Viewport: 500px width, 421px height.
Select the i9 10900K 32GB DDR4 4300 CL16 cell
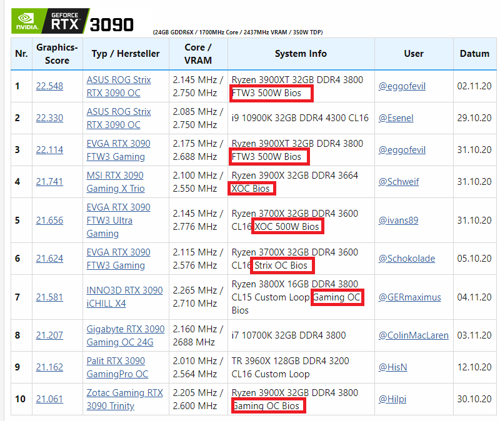(x=301, y=118)
